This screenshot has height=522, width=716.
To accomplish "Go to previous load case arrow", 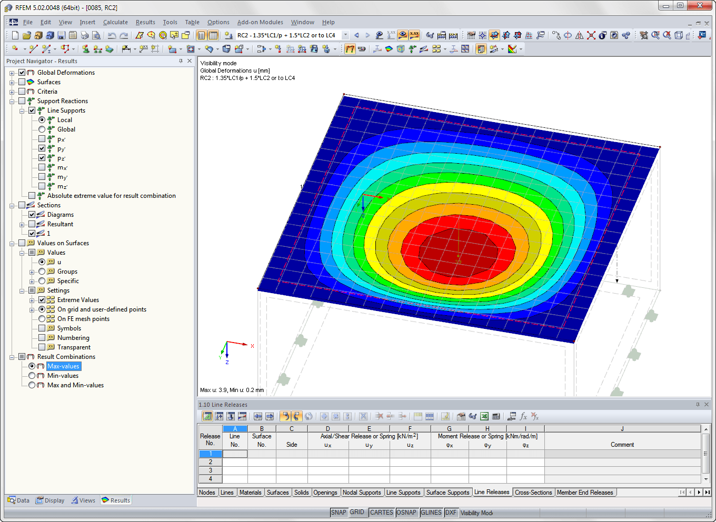I will [x=356, y=35].
